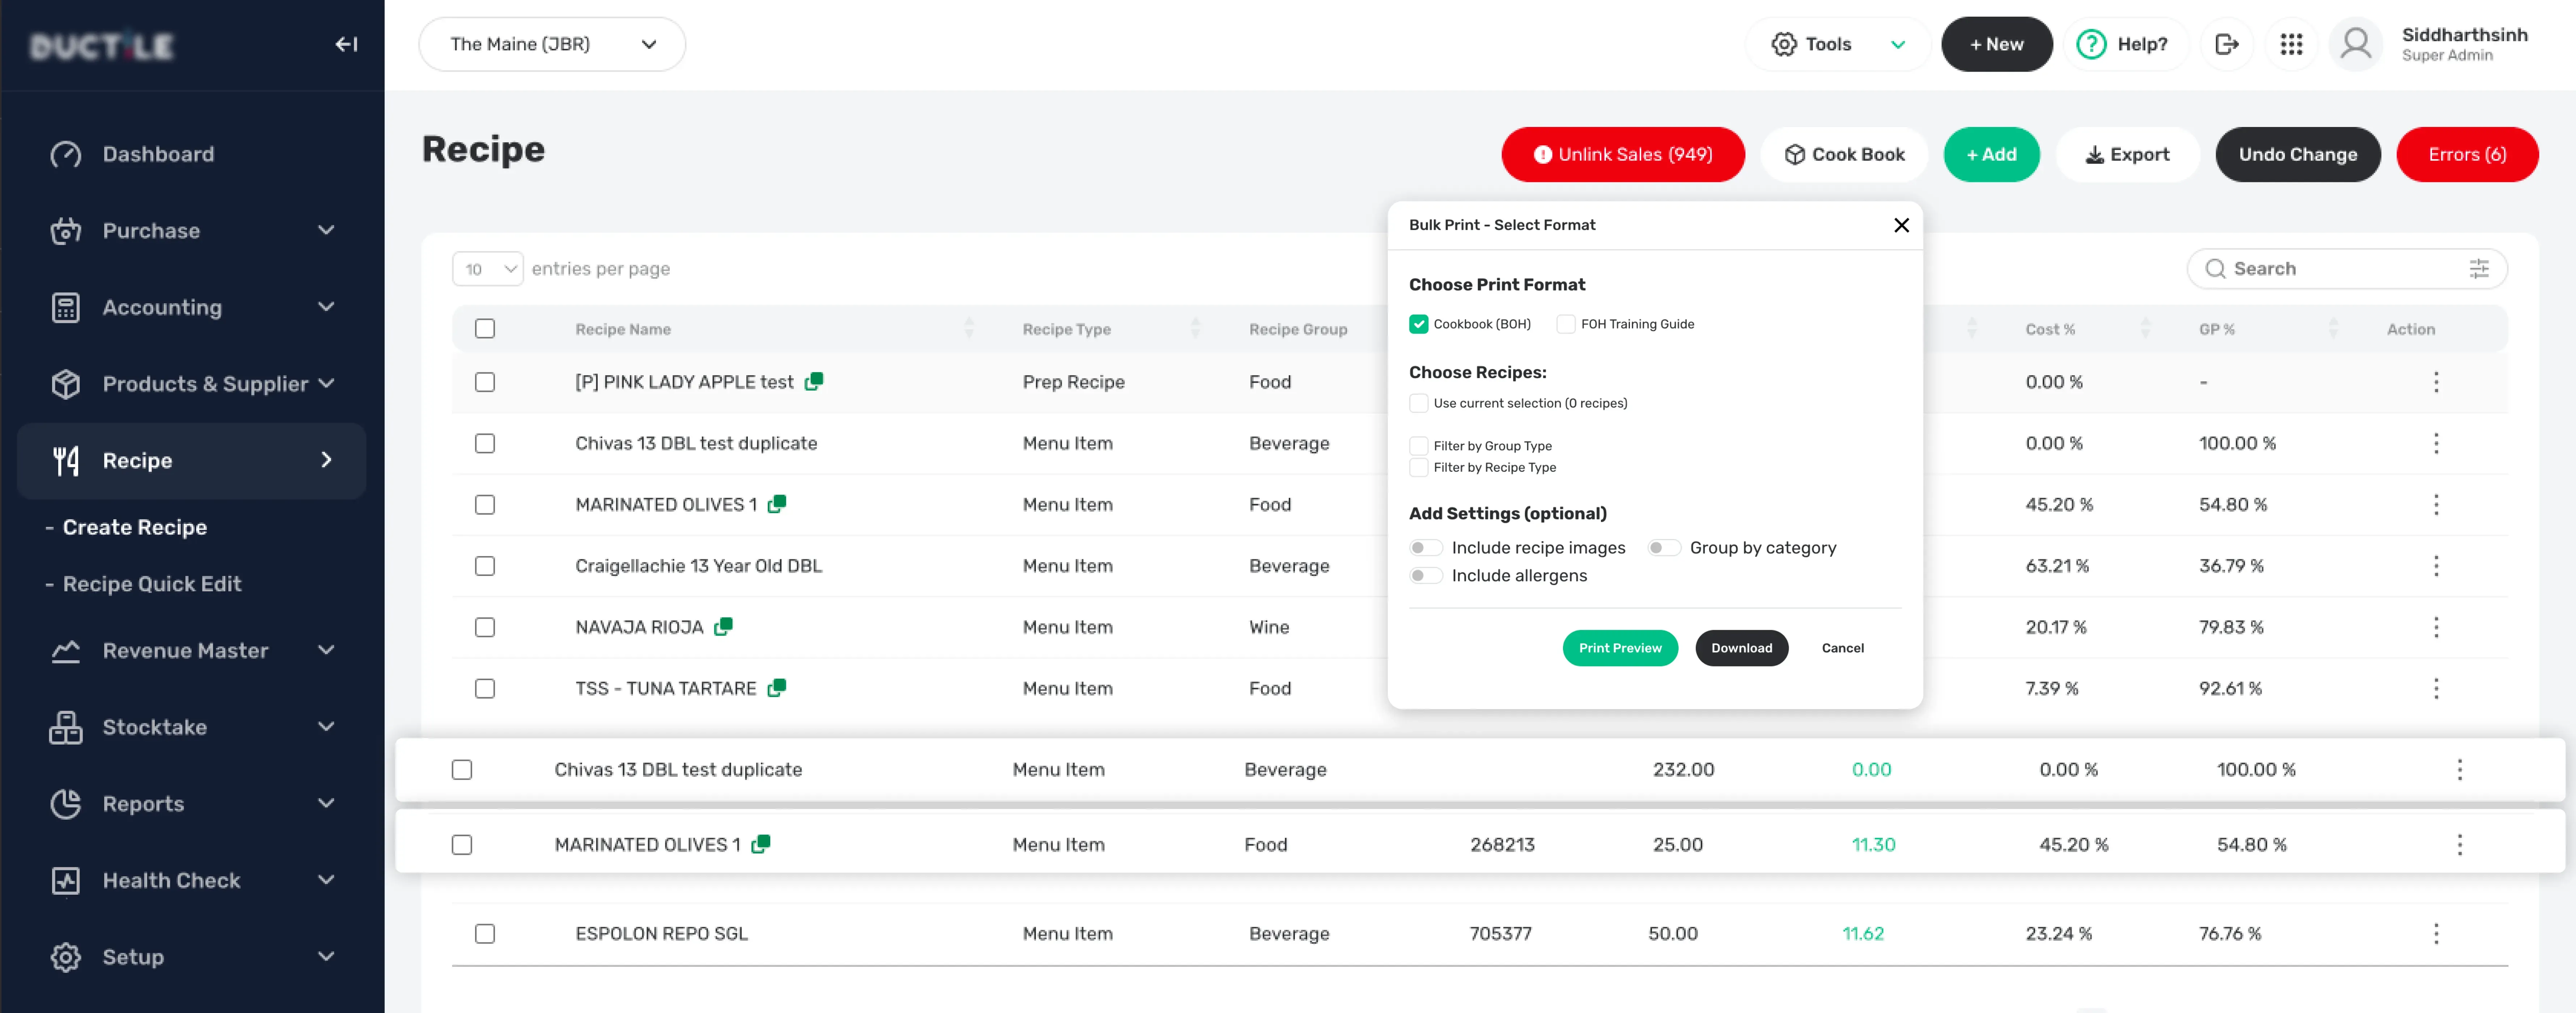
Task: Sort by Cost % column arrows
Action: pos(2145,328)
